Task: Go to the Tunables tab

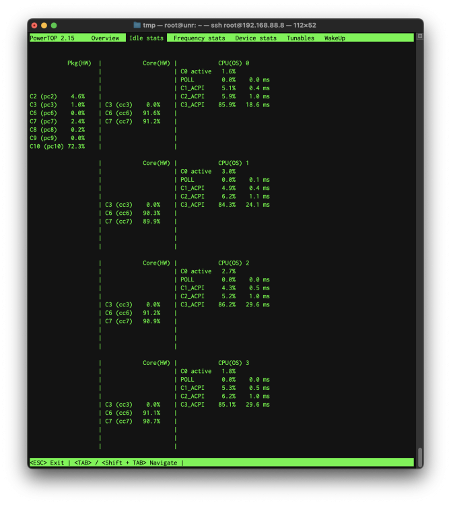Action: (x=300, y=38)
